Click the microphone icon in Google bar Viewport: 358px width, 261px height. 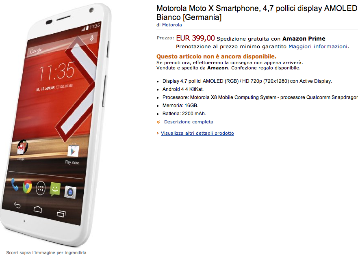pos(91,38)
